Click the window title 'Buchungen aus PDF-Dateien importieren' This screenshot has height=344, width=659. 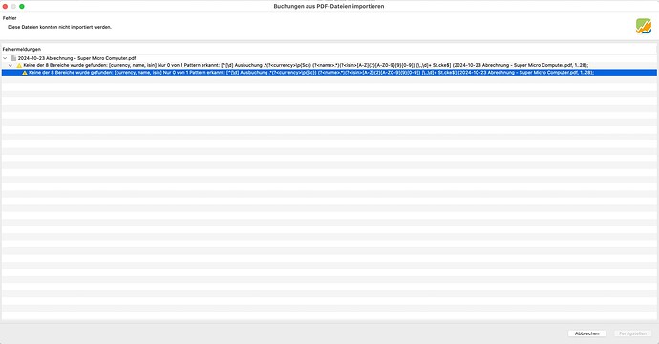pyautogui.click(x=329, y=6)
